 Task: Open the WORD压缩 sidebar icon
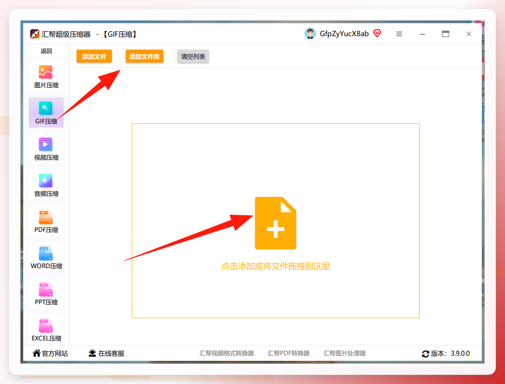(x=45, y=253)
